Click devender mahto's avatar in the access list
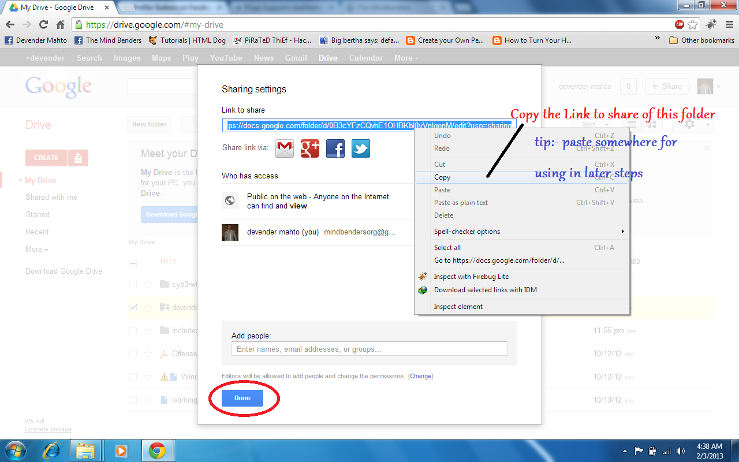Viewport: 739px width, 462px height. tap(230, 232)
